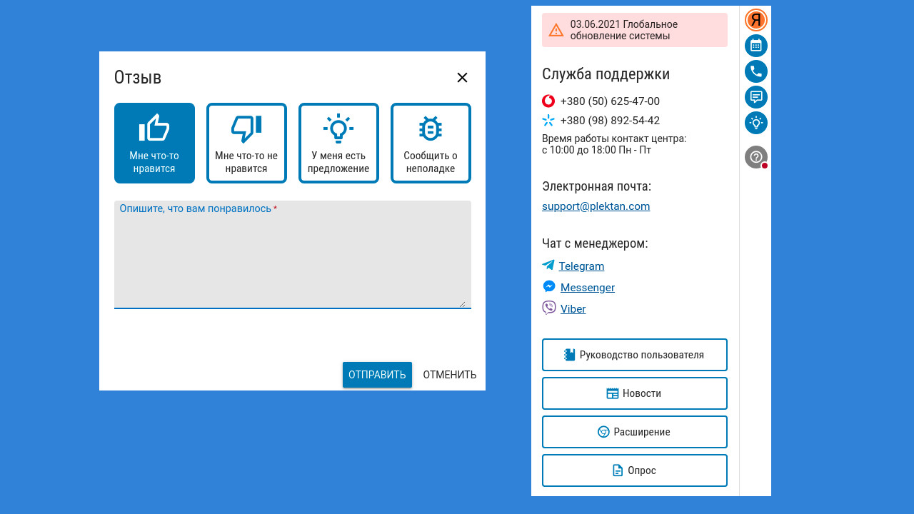Click the Kyivstar operator icon
Viewport: 914px width, 514px height.
pyautogui.click(x=548, y=120)
